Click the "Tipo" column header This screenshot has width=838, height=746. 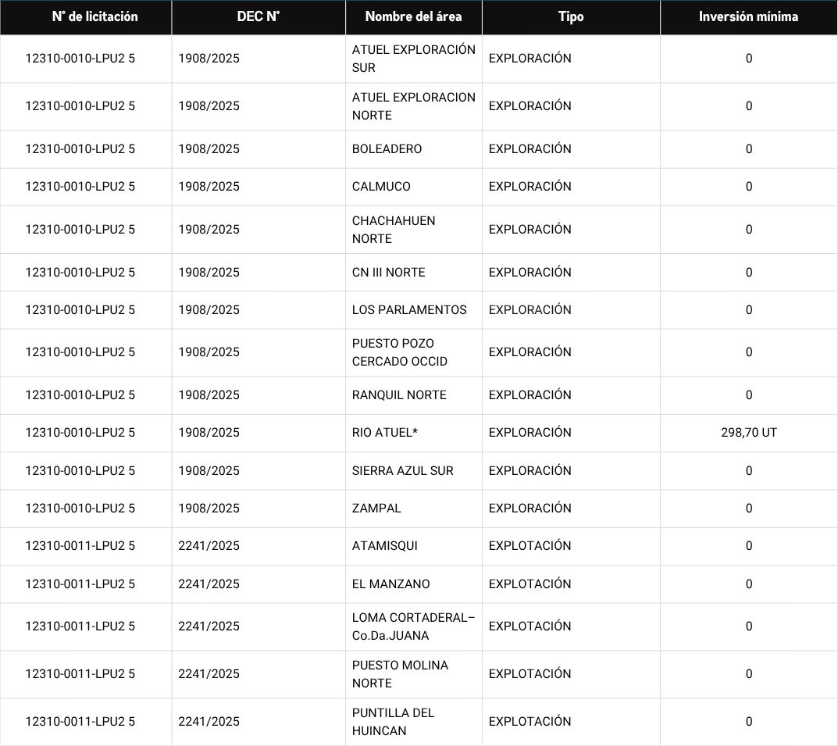(x=570, y=16)
